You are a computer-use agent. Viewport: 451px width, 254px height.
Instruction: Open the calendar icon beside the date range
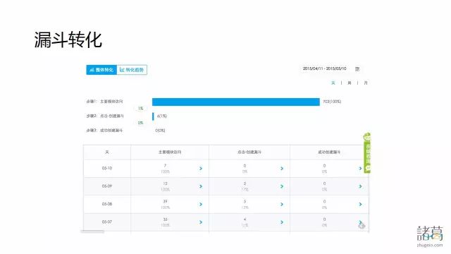[357, 69]
